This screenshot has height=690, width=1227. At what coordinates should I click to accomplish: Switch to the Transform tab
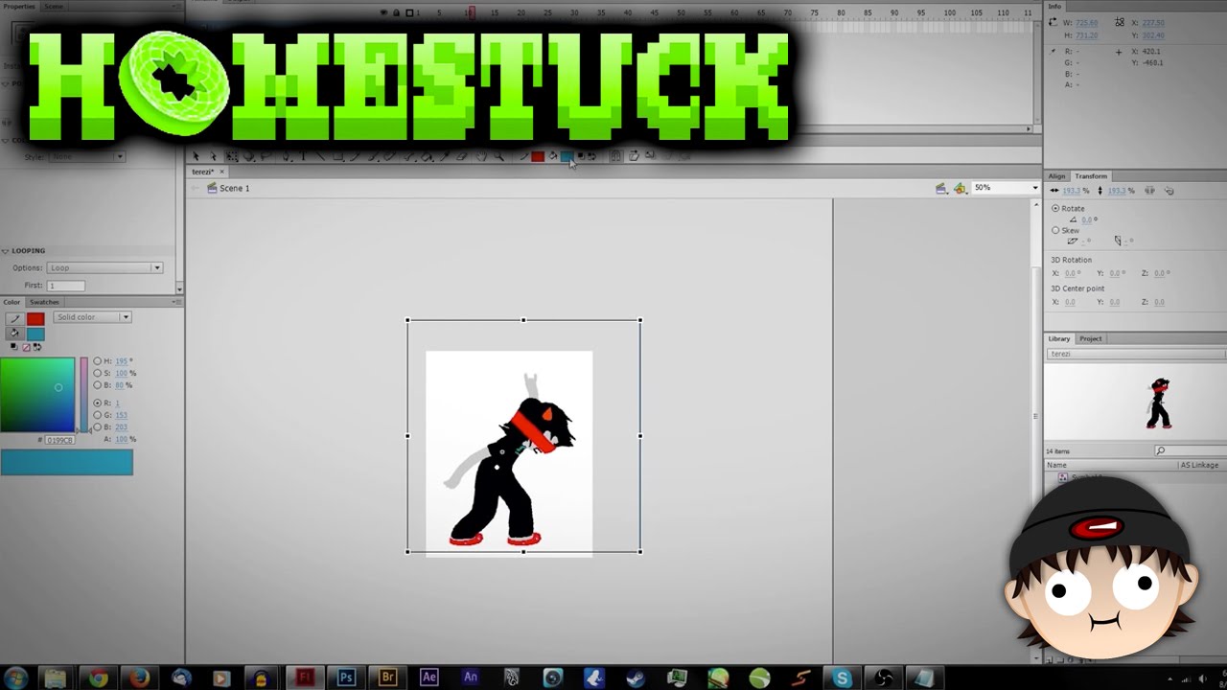coord(1091,176)
